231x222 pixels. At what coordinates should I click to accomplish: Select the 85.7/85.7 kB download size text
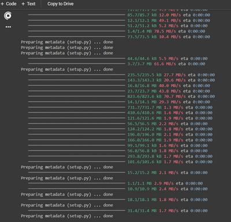[x=142, y=15]
